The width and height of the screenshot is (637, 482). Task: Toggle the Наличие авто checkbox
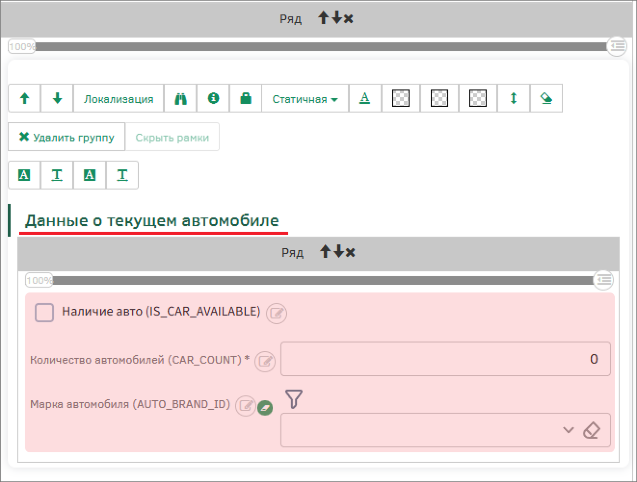[x=44, y=313]
